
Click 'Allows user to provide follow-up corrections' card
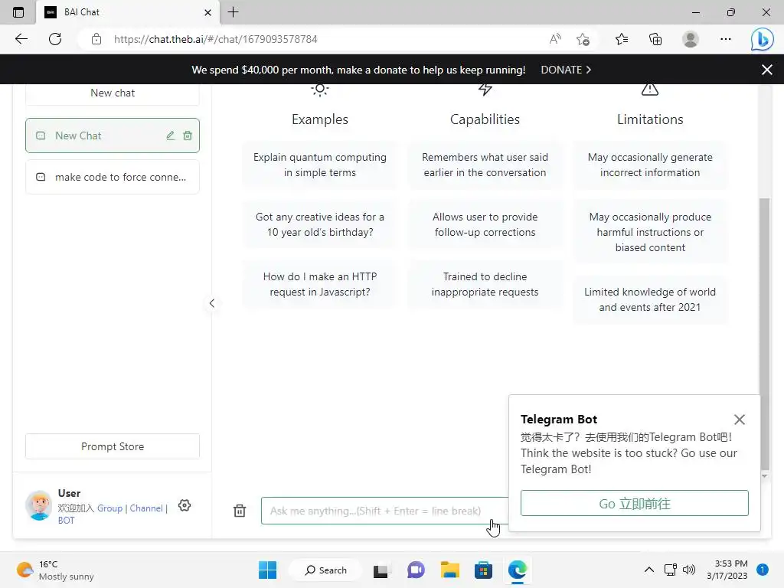pos(485,224)
